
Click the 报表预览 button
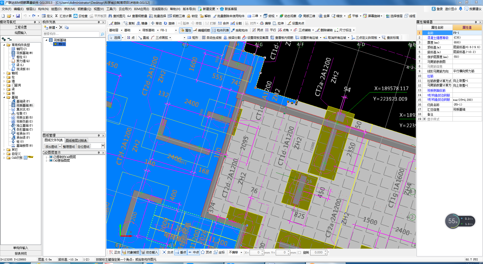coord(21,253)
